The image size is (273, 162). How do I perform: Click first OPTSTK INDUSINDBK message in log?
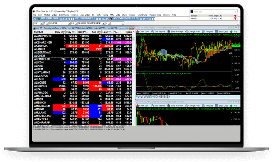[79, 127]
